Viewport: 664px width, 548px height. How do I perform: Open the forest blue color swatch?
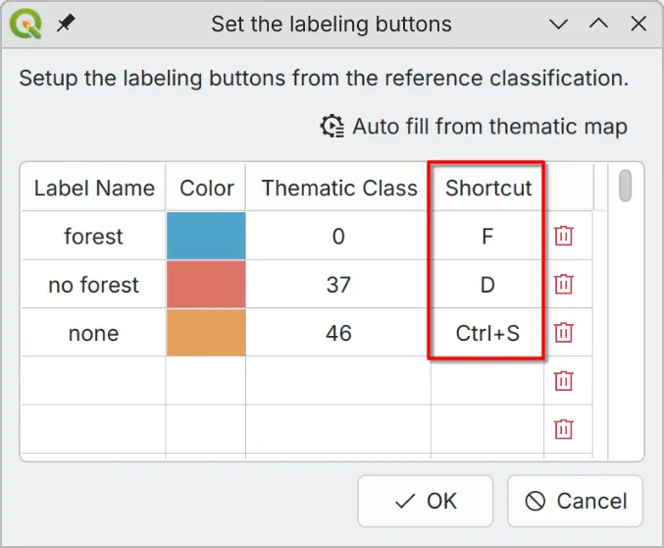pyautogui.click(x=206, y=236)
